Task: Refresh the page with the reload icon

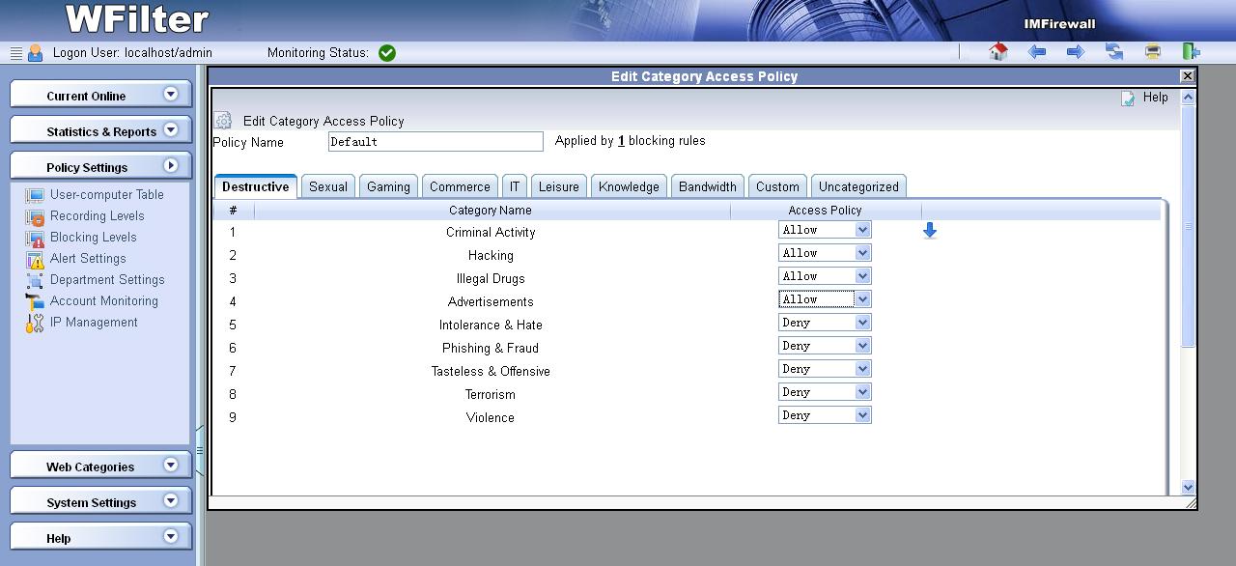Action: [x=1114, y=52]
